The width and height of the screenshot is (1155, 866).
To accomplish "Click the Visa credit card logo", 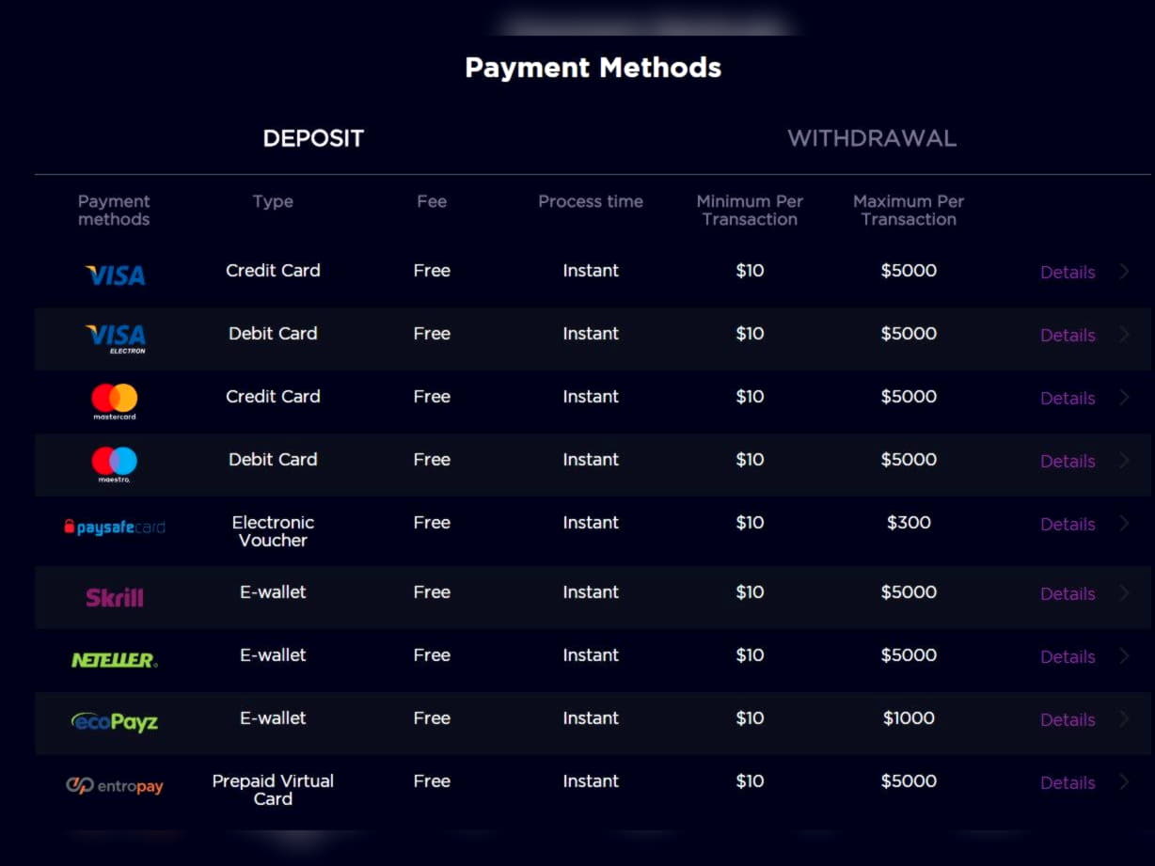I will (115, 275).
